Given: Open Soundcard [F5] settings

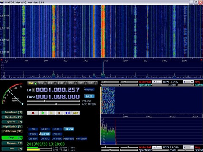Looking at the screenshot, I should coord(12,112).
